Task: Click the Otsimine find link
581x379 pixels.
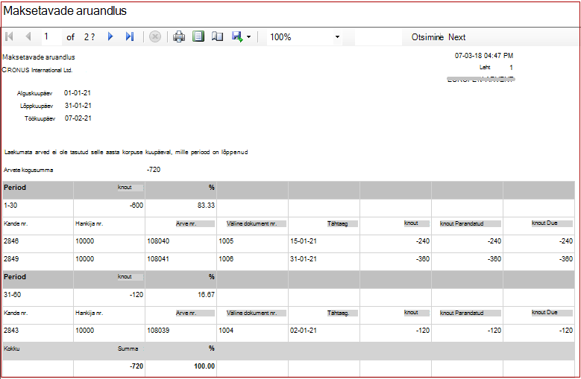Action: tap(427, 37)
